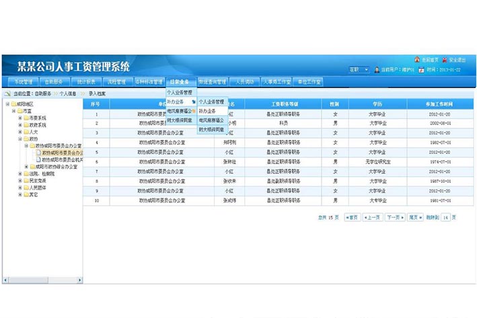Select the 政府系统 folder
Viewport: 477px width, 318px height.
pyautogui.click(x=35, y=125)
